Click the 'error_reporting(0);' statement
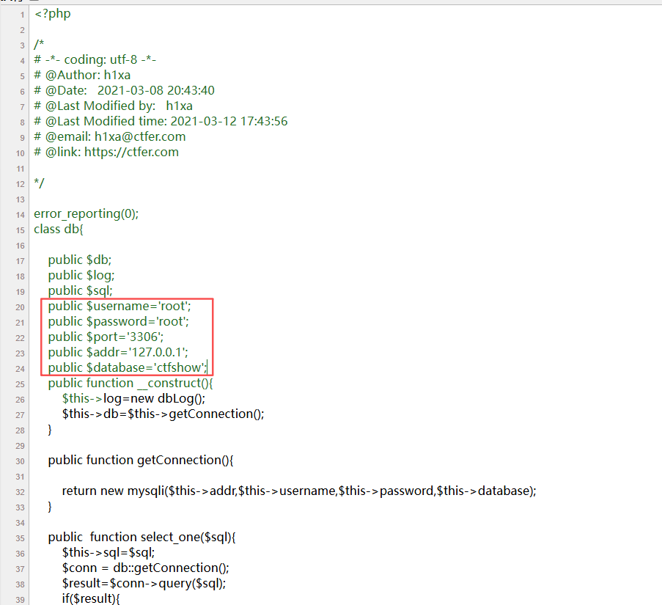This screenshot has width=662, height=605. pos(86,214)
